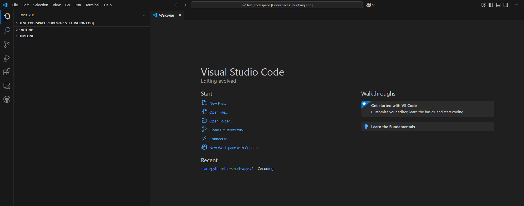The height and width of the screenshot is (206, 524).
Task: Click the Open Folder icon
Action: (204, 121)
